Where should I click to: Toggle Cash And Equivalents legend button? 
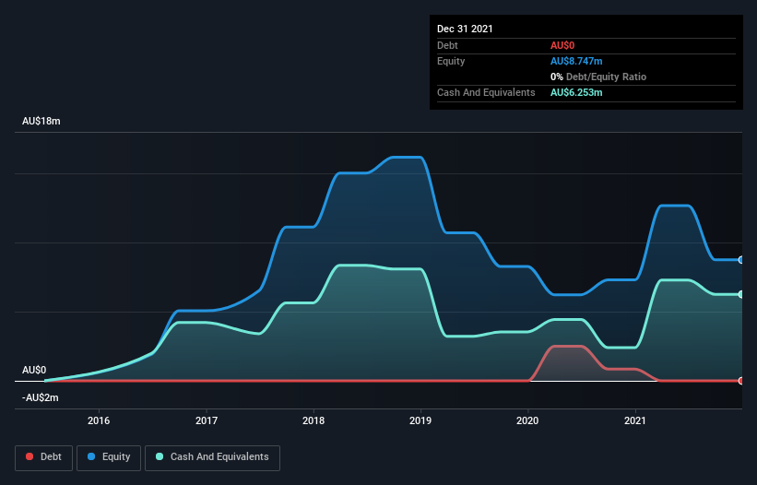tap(212, 457)
